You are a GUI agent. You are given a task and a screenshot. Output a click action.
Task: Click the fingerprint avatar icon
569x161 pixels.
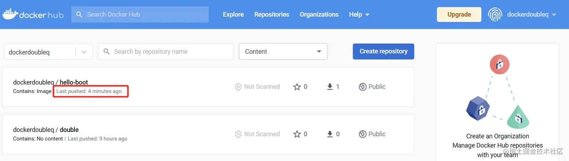click(495, 14)
